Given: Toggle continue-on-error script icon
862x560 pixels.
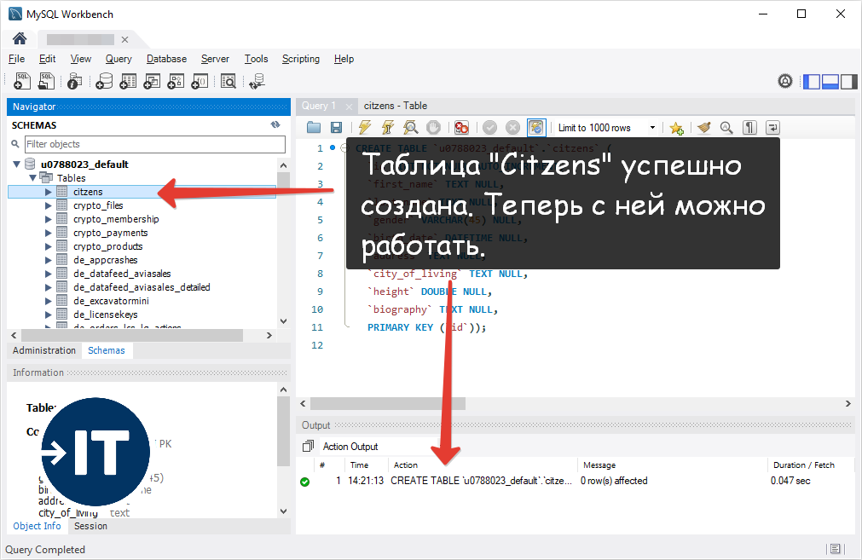Looking at the screenshot, I should tap(461, 128).
